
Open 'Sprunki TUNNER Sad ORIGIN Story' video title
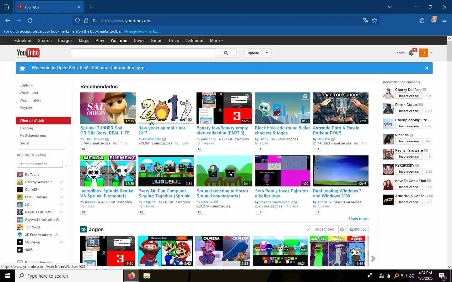[105, 130]
